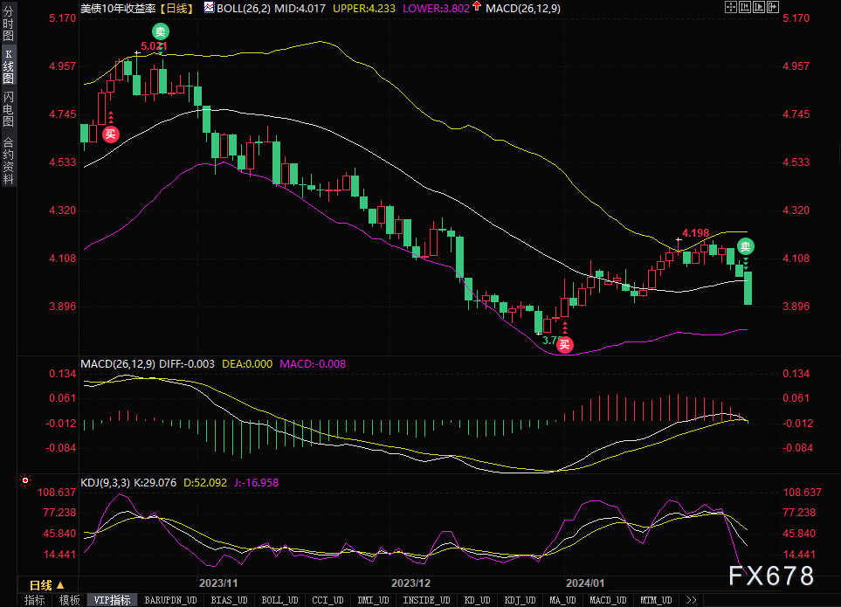
Task: Click the red up-arrow icon before MACD label
Action: tap(478, 7)
